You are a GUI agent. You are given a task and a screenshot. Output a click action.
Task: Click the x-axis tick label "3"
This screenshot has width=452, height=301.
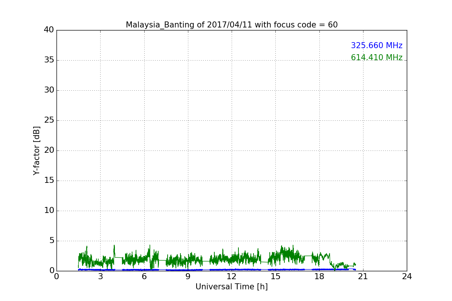100,277
